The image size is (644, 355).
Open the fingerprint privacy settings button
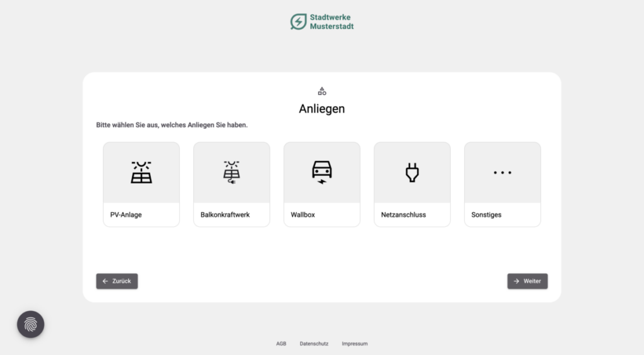coord(31,324)
